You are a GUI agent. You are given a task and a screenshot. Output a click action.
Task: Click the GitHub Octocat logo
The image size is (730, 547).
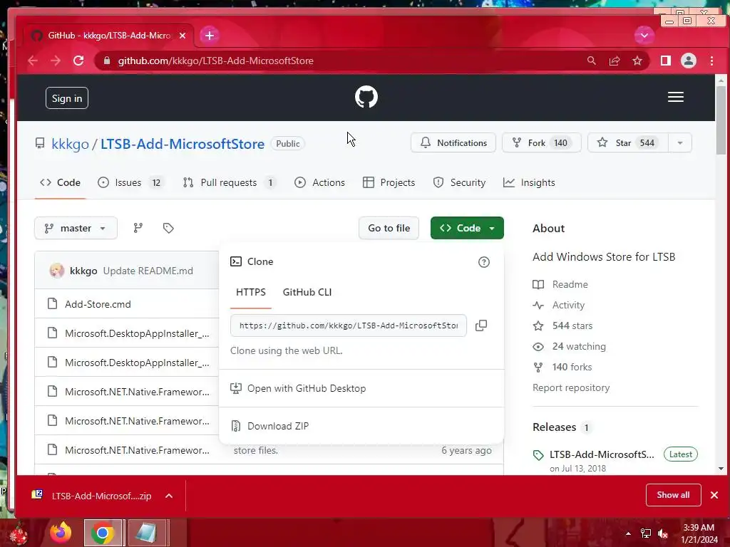pos(366,97)
